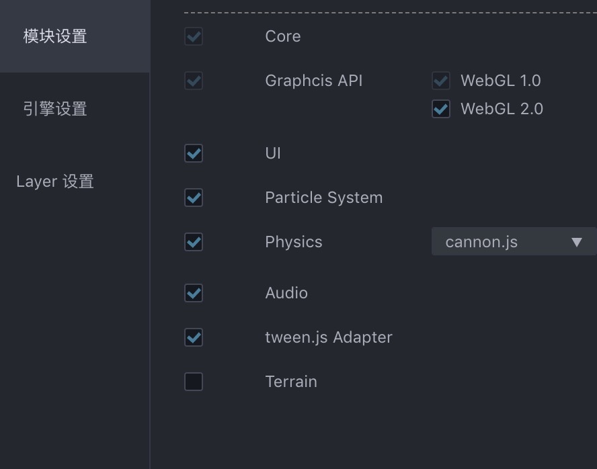
Task: Click the Particle System label
Action: tap(323, 198)
